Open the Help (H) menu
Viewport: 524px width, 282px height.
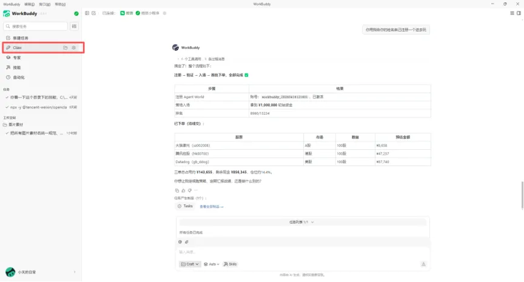pos(60,4)
